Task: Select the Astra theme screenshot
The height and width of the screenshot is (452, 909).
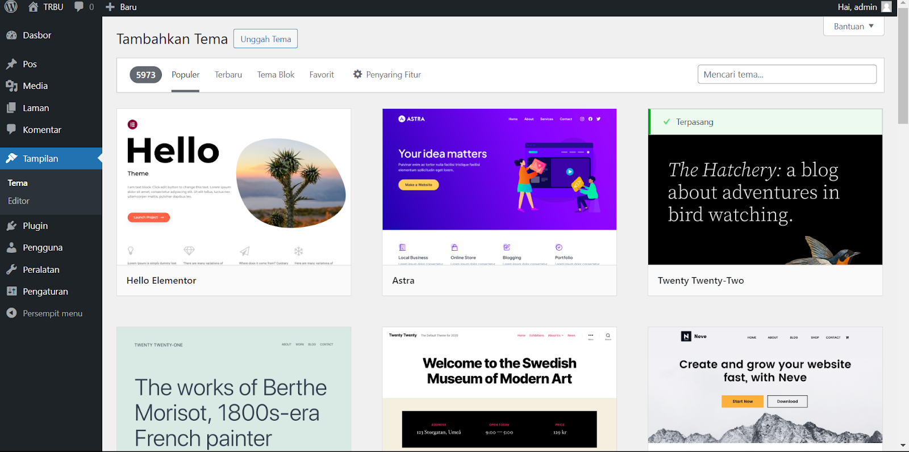Action: (499, 187)
